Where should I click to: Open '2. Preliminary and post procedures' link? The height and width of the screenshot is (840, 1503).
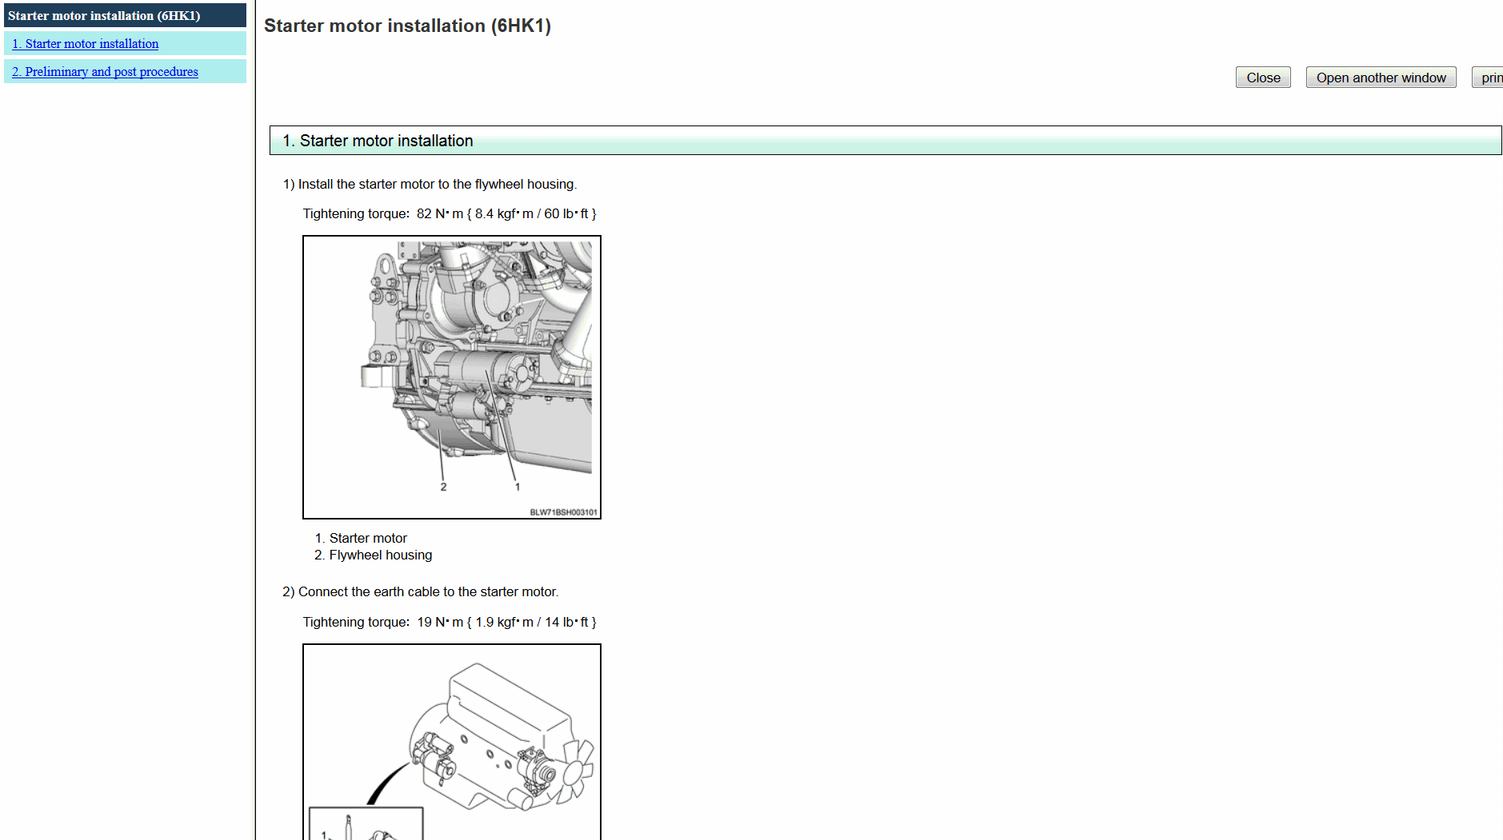point(105,72)
